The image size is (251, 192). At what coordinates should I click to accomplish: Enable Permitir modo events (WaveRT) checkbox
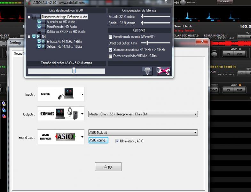pyautogui.click(x=110, y=37)
